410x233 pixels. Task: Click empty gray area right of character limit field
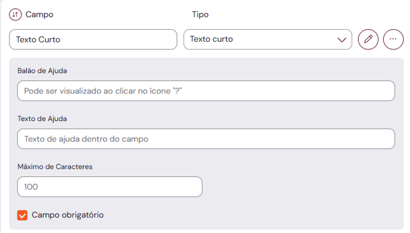[x=301, y=187]
